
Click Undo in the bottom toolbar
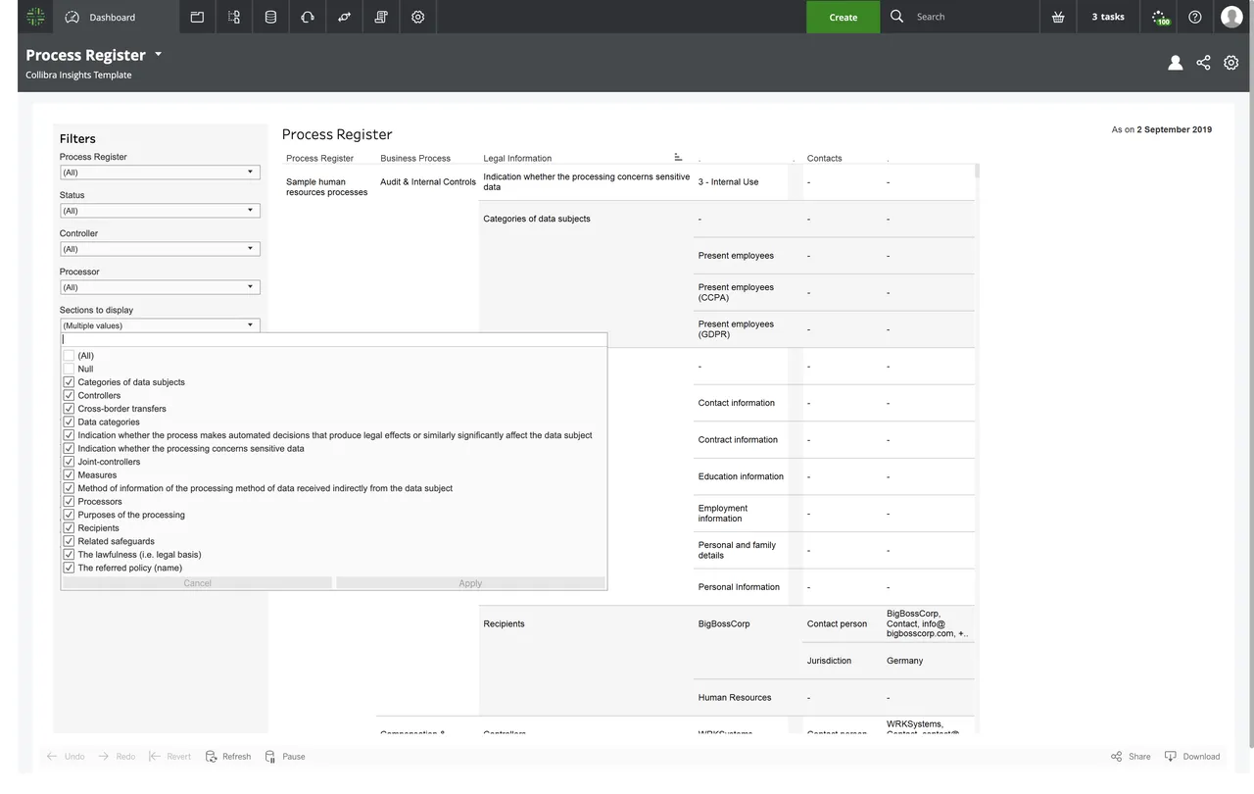pos(65,757)
